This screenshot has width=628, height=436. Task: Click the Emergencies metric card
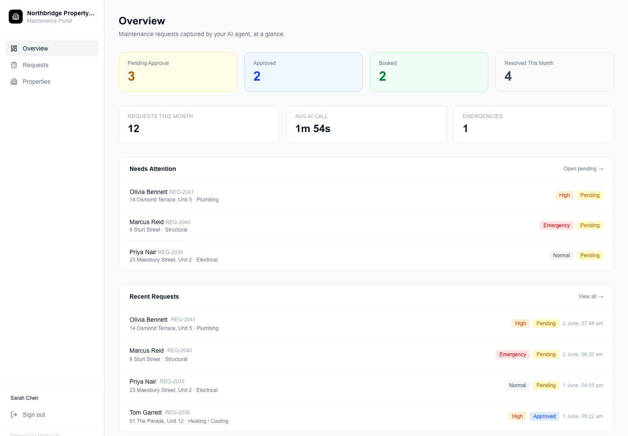point(534,124)
